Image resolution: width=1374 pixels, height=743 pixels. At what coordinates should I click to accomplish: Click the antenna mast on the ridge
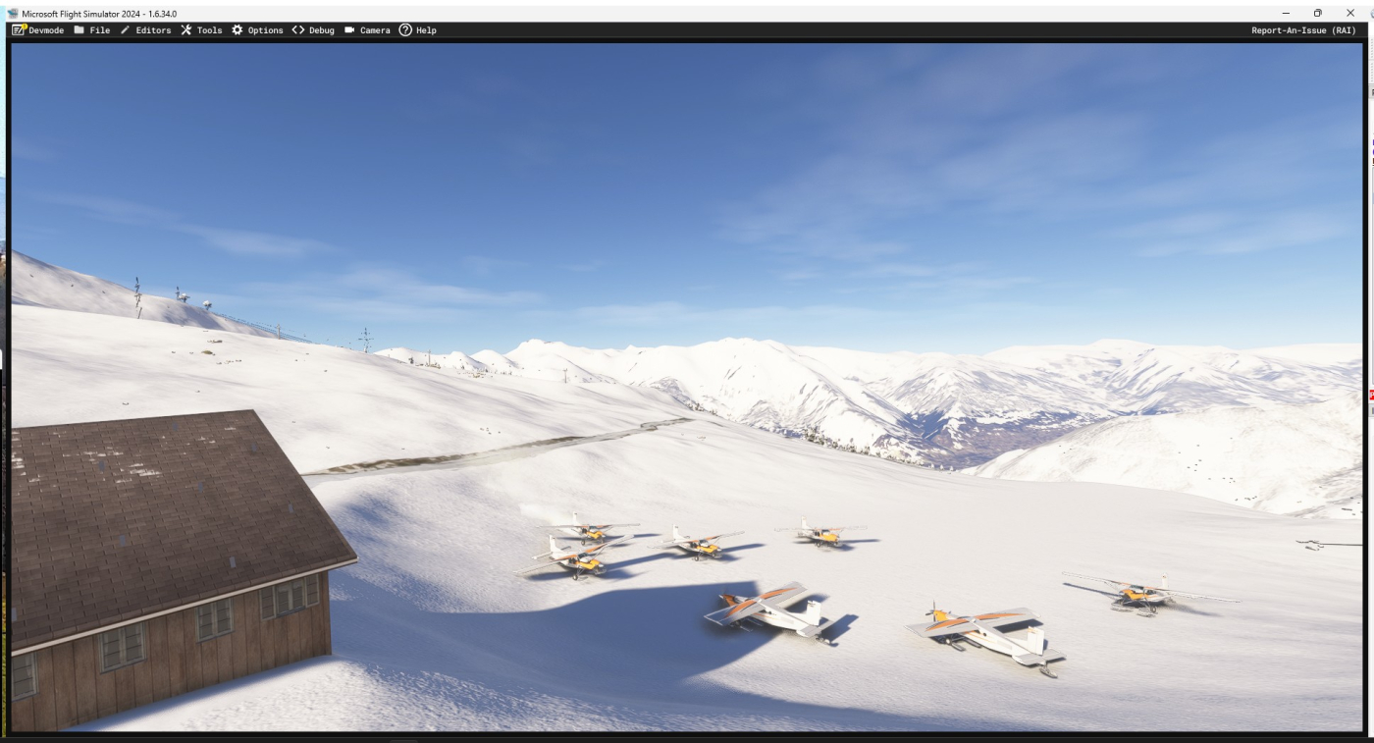[x=365, y=340]
